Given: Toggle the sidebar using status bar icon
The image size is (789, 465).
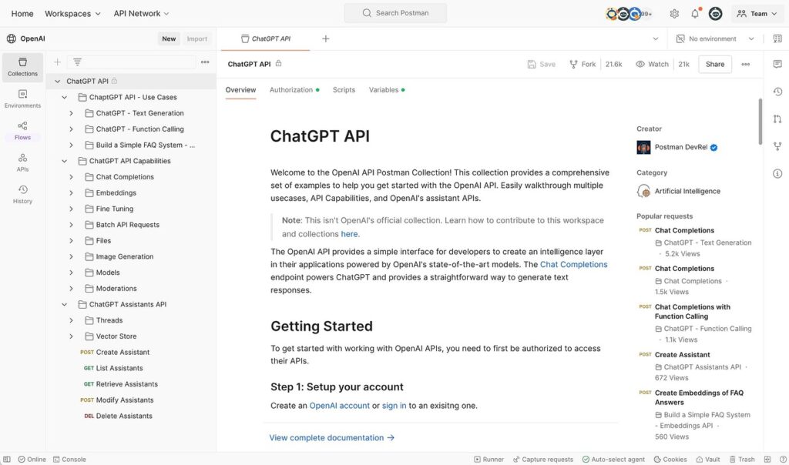Looking at the screenshot, I should 6,460.
